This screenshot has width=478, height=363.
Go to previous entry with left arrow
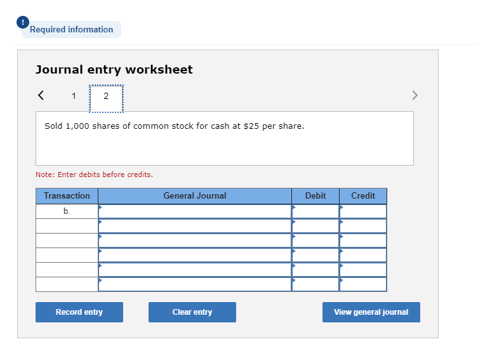[x=41, y=95]
